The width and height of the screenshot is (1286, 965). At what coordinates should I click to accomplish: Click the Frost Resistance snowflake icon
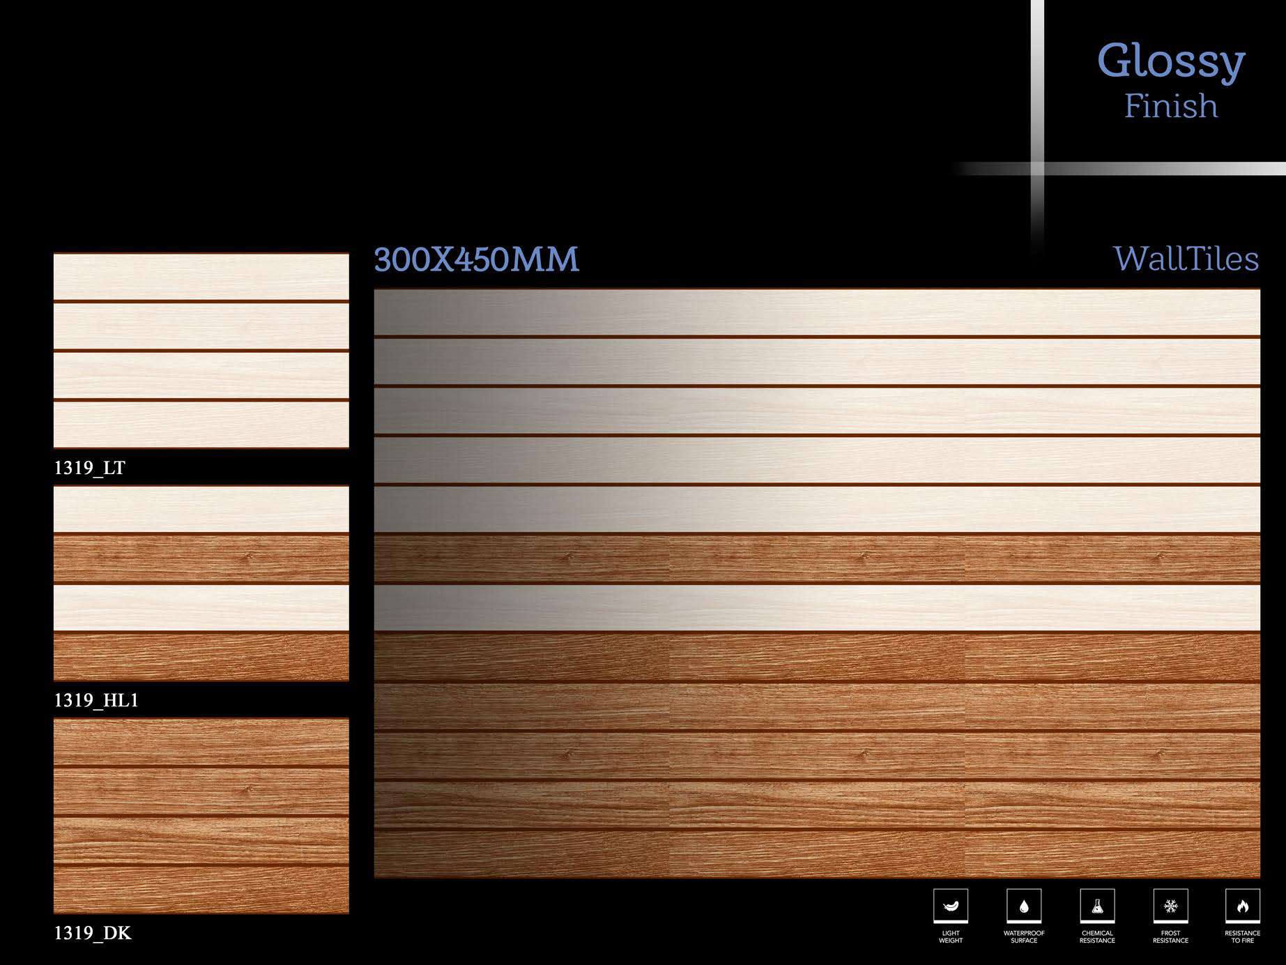click(x=1170, y=906)
